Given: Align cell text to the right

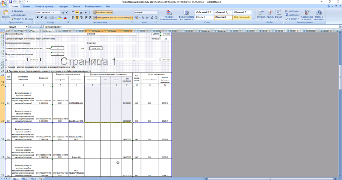Looking at the screenshot, I should point(81,17).
